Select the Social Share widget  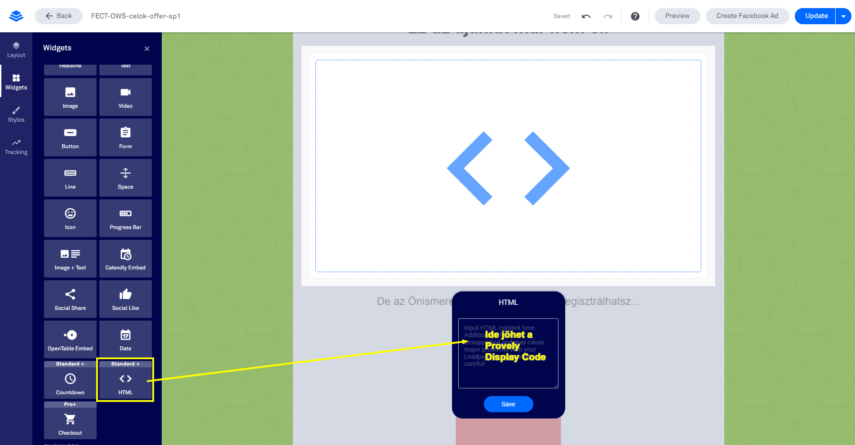pyautogui.click(x=70, y=299)
